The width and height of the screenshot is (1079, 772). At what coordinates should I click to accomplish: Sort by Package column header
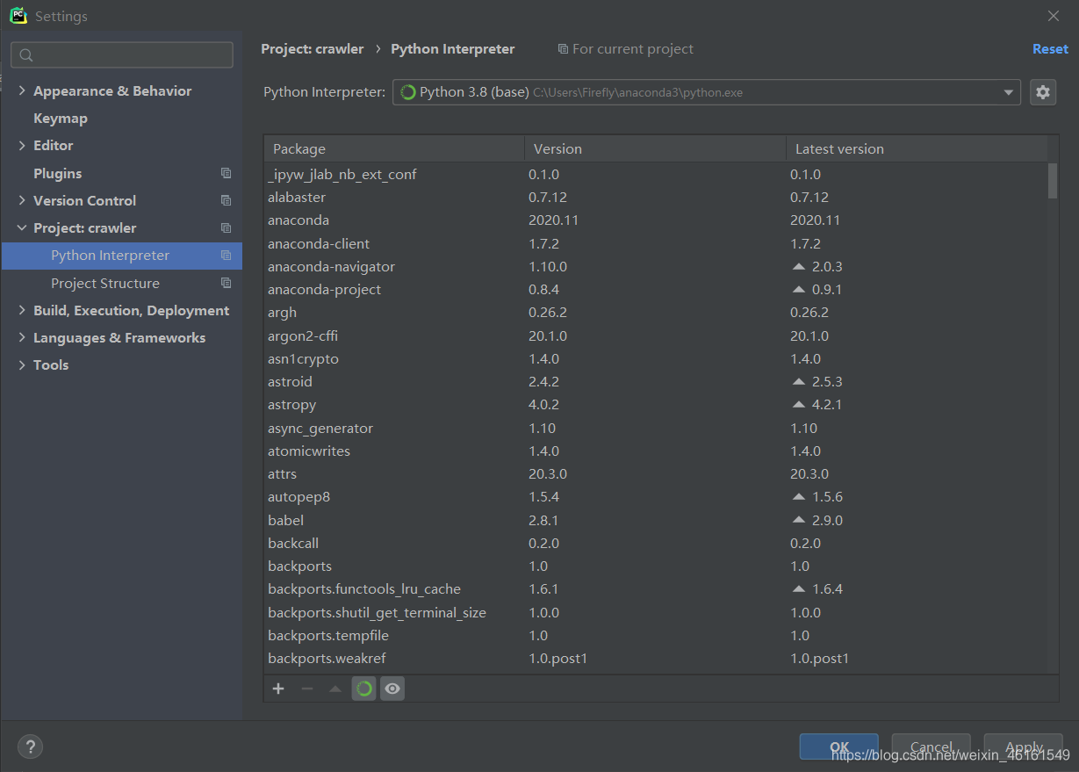pos(394,148)
